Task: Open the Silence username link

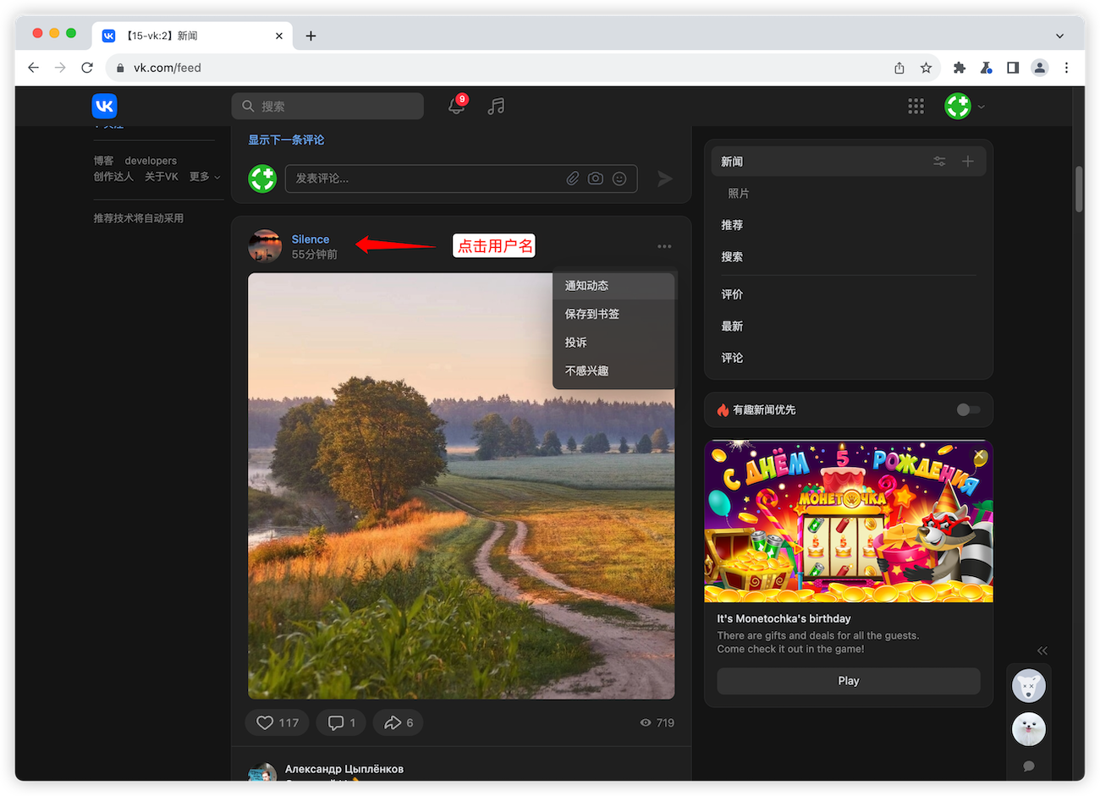Action: click(311, 239)
